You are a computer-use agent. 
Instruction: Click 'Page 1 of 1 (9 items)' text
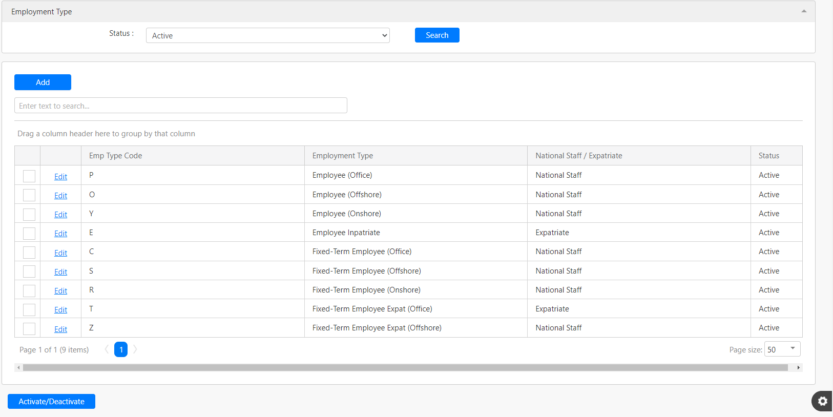[x=54, y=350]
